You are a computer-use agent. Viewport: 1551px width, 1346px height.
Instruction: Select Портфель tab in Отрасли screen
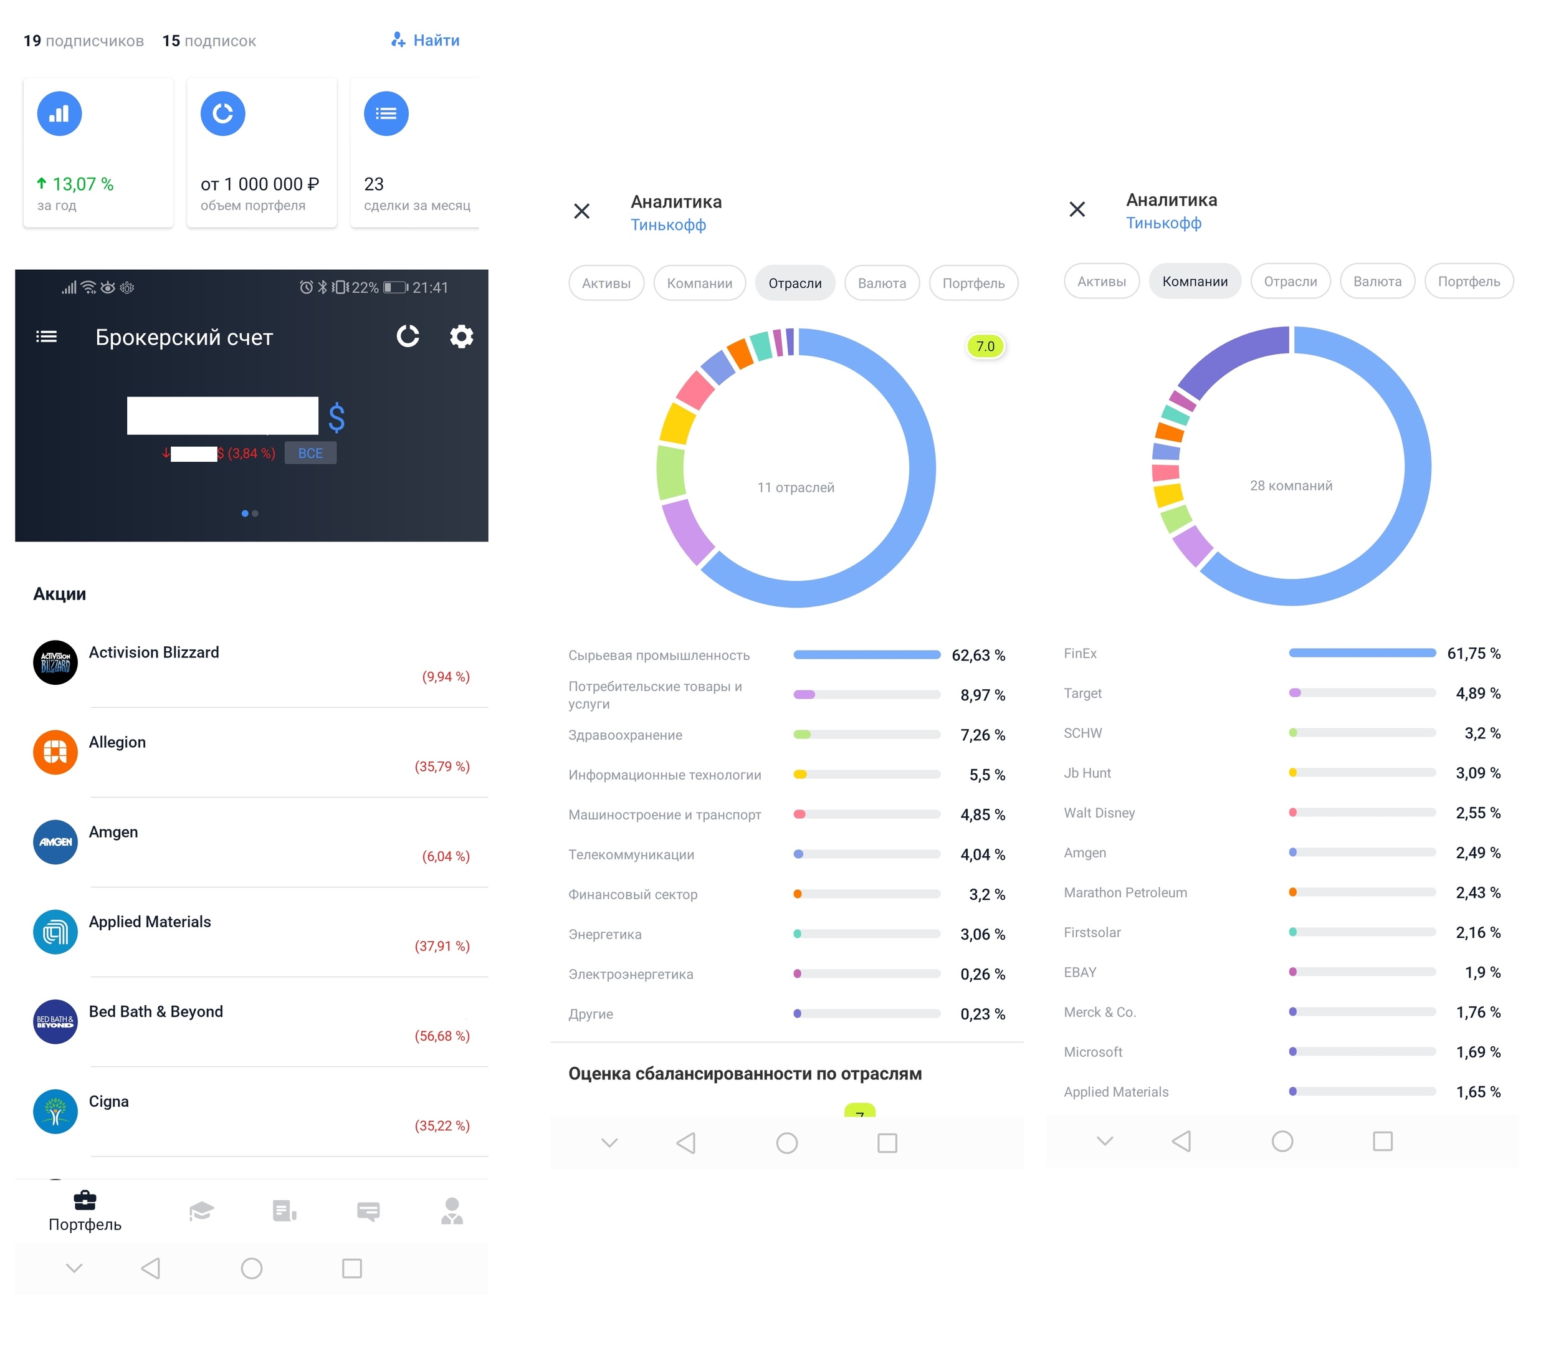point(973,283)
